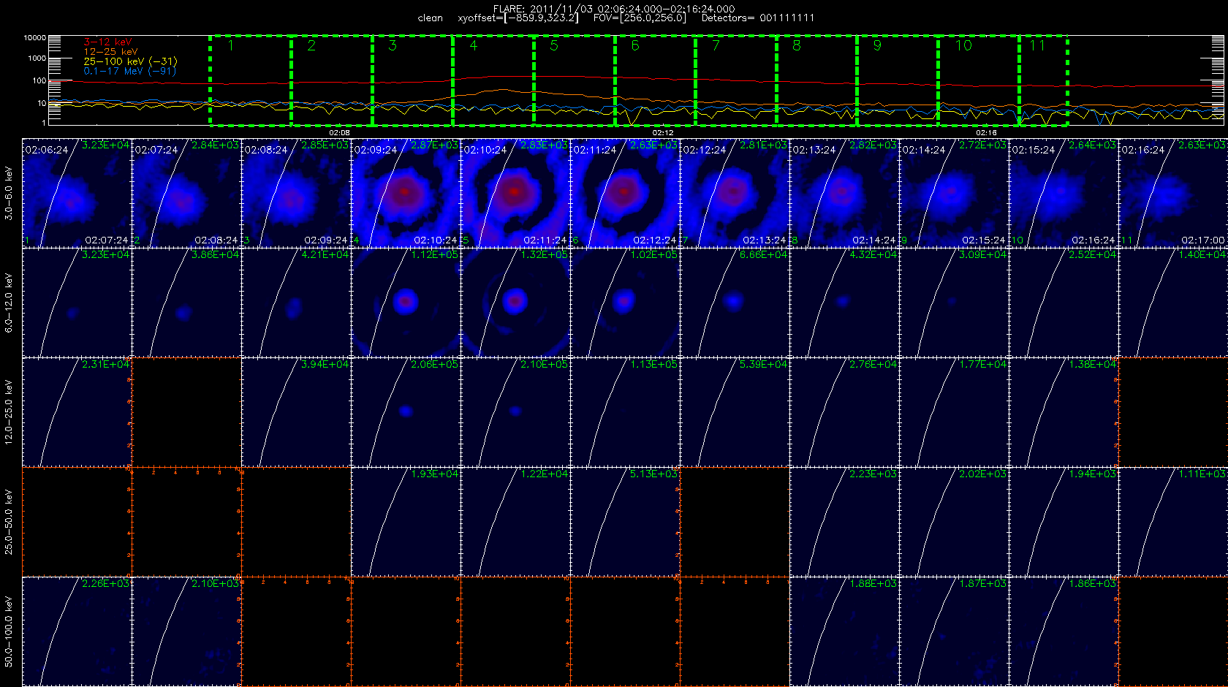This screenshot has height=687, width=1228.
Task: Open the 6-12 keV image labeled 1.02E+05
Action: pos(625,302)
